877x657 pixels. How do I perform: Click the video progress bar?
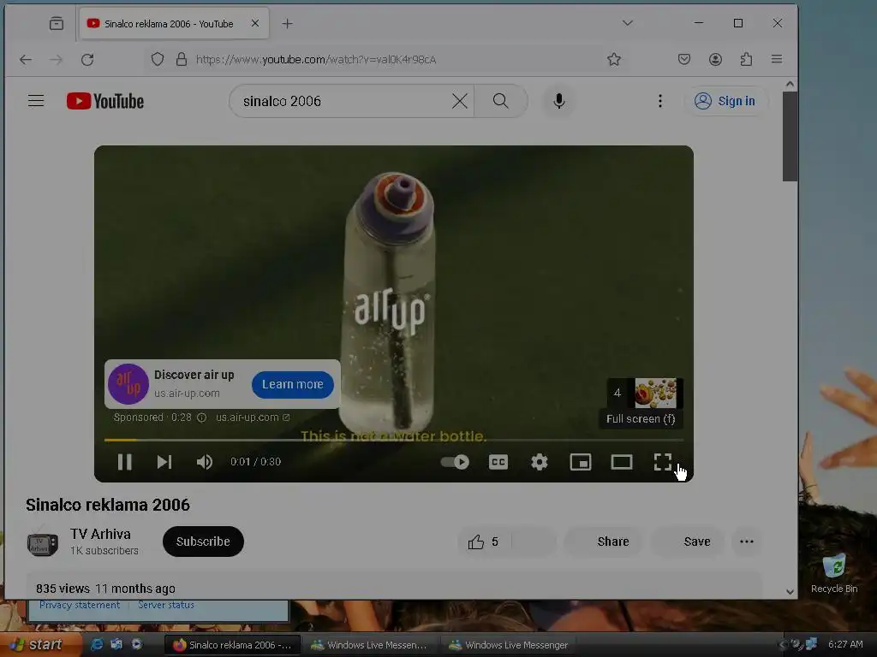coord(393,441)
